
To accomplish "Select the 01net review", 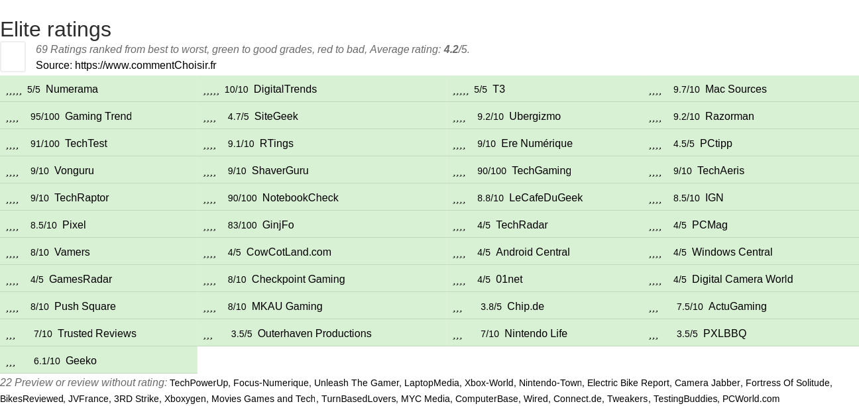I will (x=509, y=279).
